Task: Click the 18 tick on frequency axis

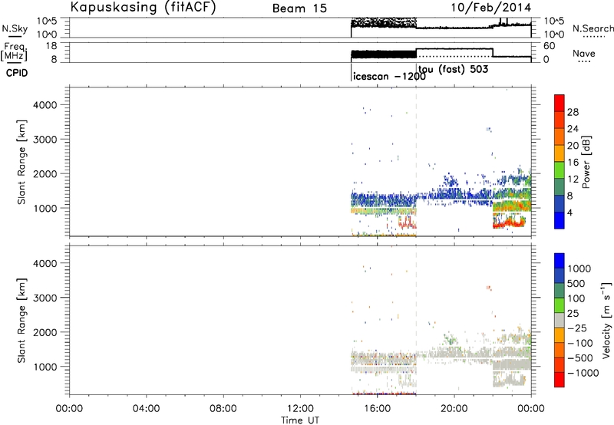Action: click(50, 46)
